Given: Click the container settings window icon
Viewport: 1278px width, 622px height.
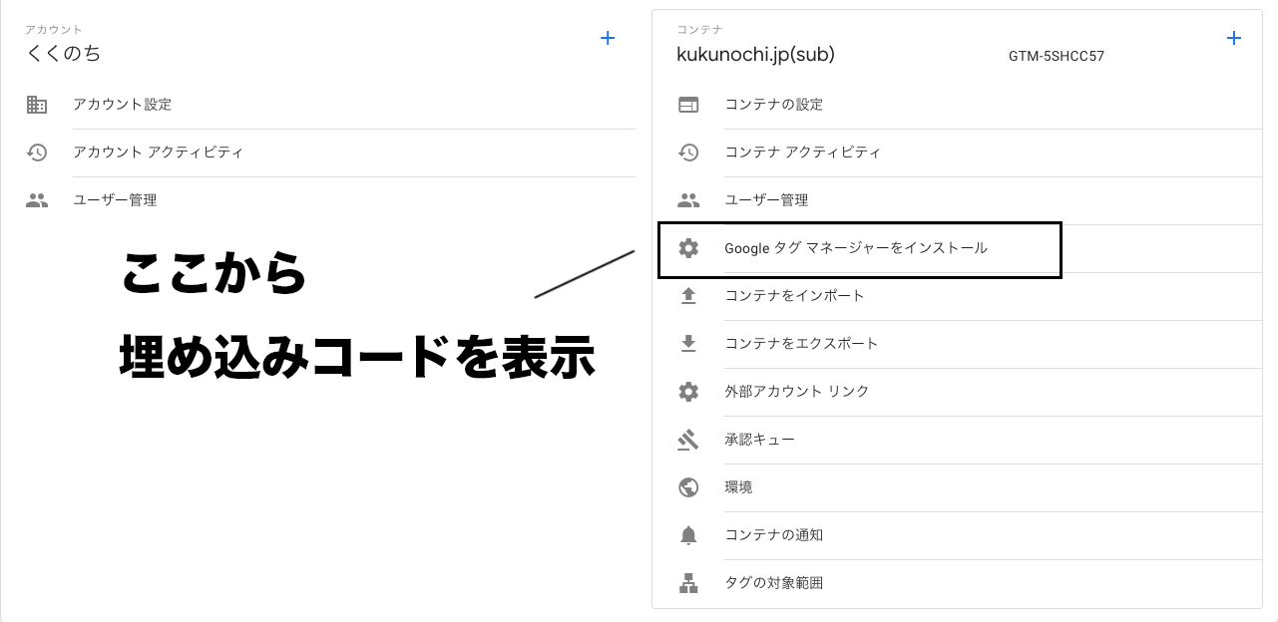Looking at the screenshot, I should click(x=688, y=105).
